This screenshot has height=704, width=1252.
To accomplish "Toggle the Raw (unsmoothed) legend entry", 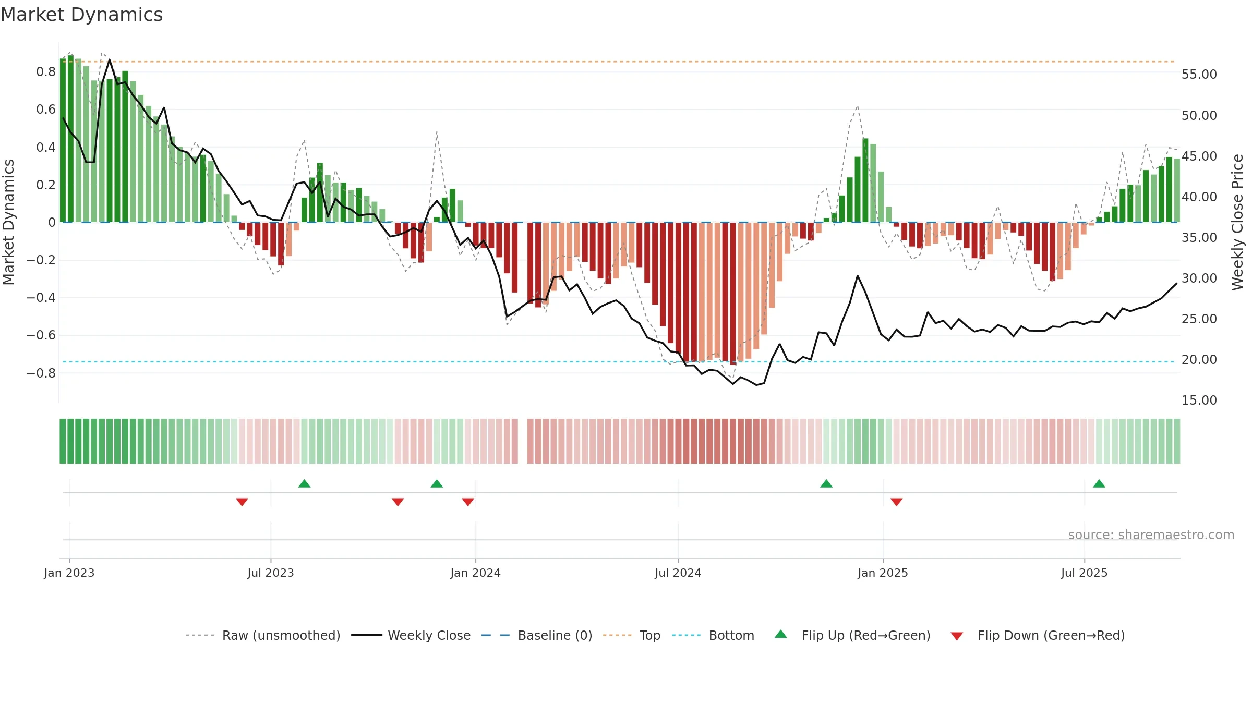I will click(263, 635).
